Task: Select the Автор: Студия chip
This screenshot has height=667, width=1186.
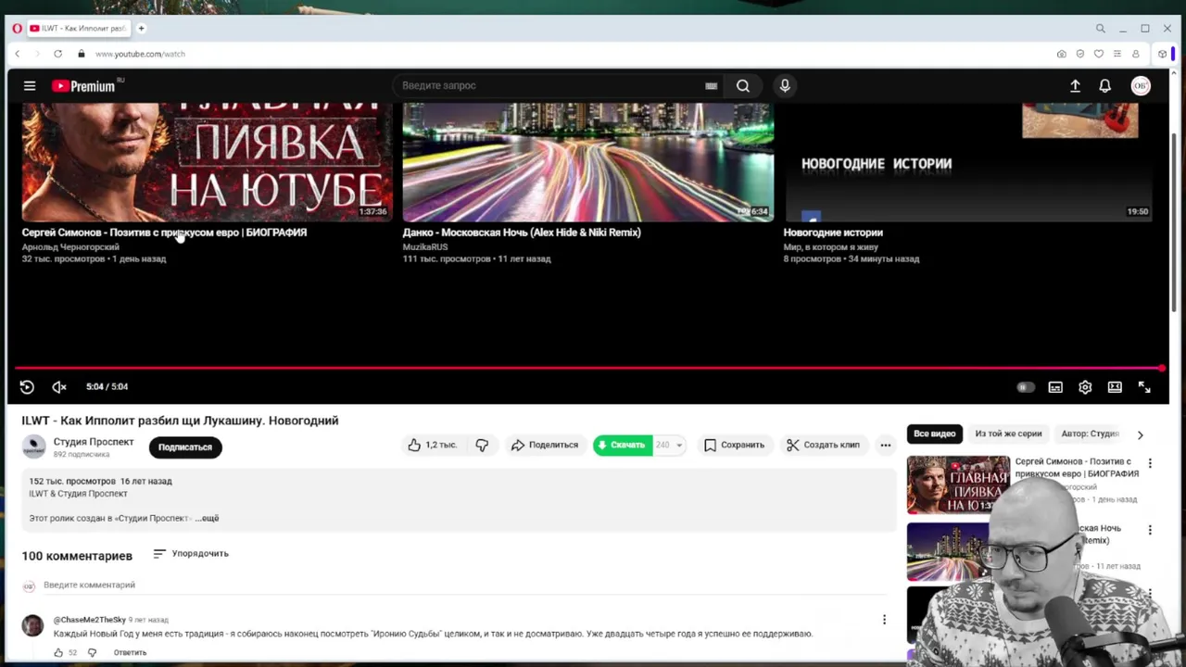Action: click(1091, 434)
